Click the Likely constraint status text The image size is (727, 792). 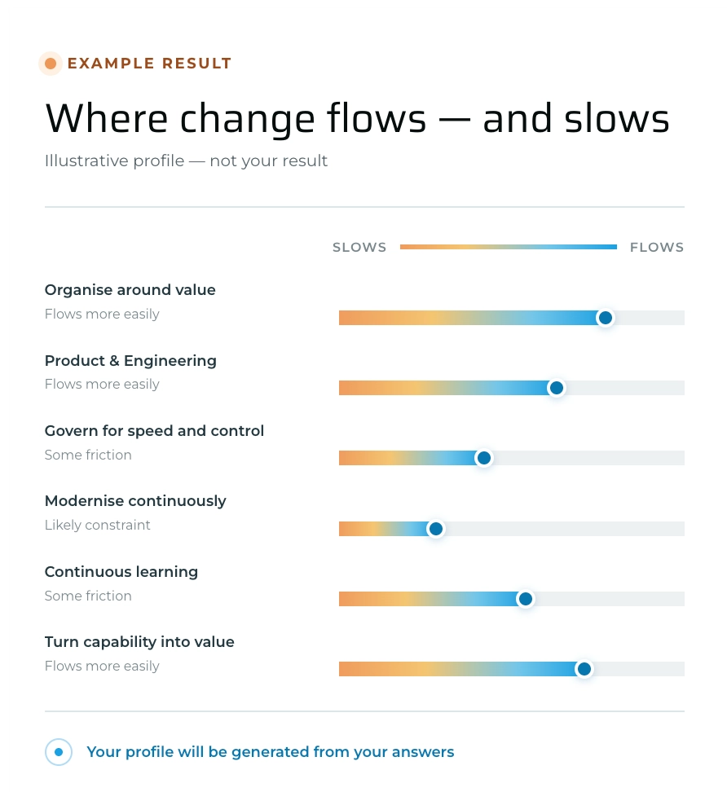[x=98, y=526]
